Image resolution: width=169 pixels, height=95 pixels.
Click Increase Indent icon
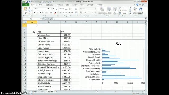tap(72, 13)
